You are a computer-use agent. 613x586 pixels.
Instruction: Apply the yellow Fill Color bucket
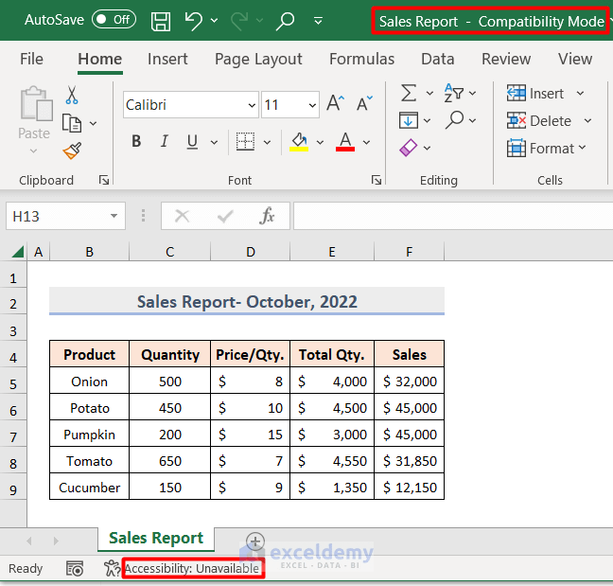point(299,142)
